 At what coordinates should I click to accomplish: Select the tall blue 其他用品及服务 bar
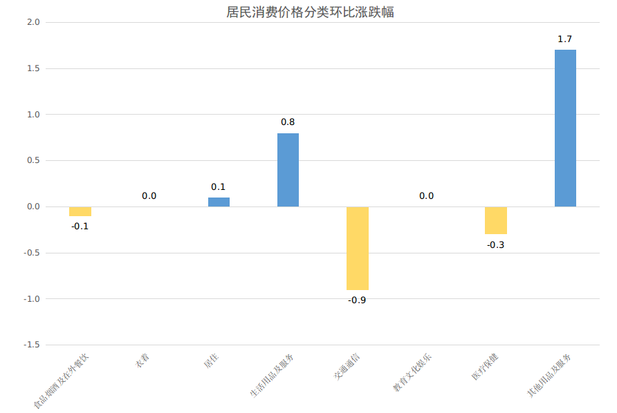565,128
